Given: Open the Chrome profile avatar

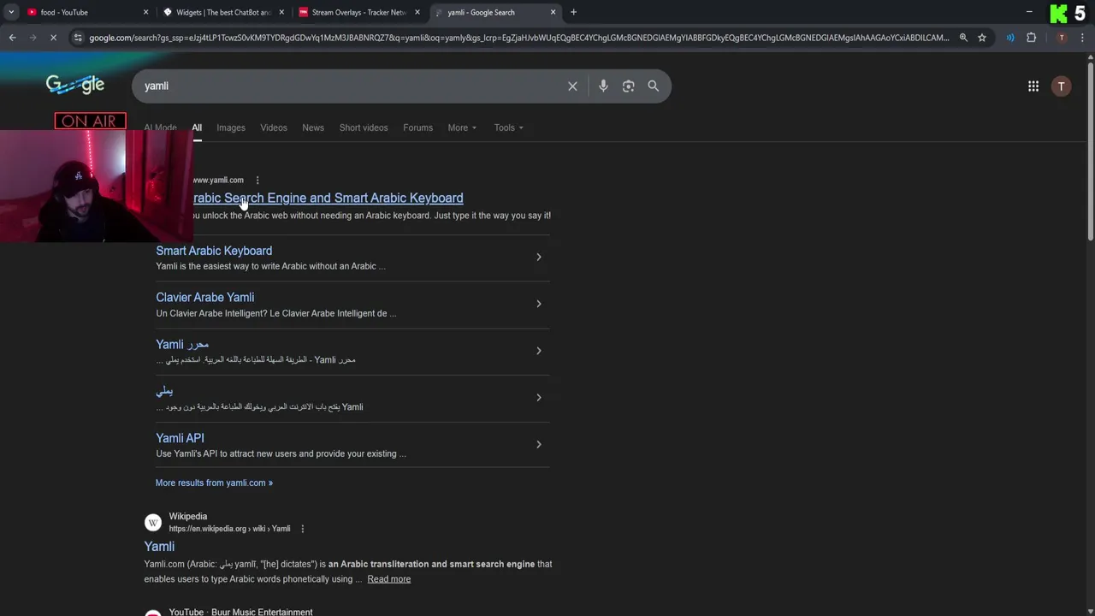Looking at the screenshot, I should coord(1061,38).
